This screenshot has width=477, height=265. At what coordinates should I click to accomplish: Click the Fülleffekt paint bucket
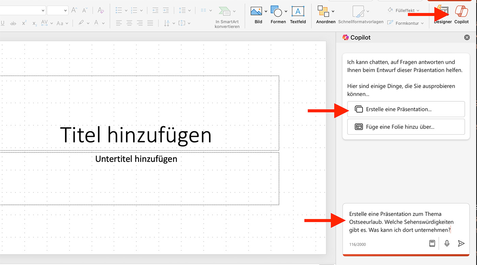(x=390, y=10)
